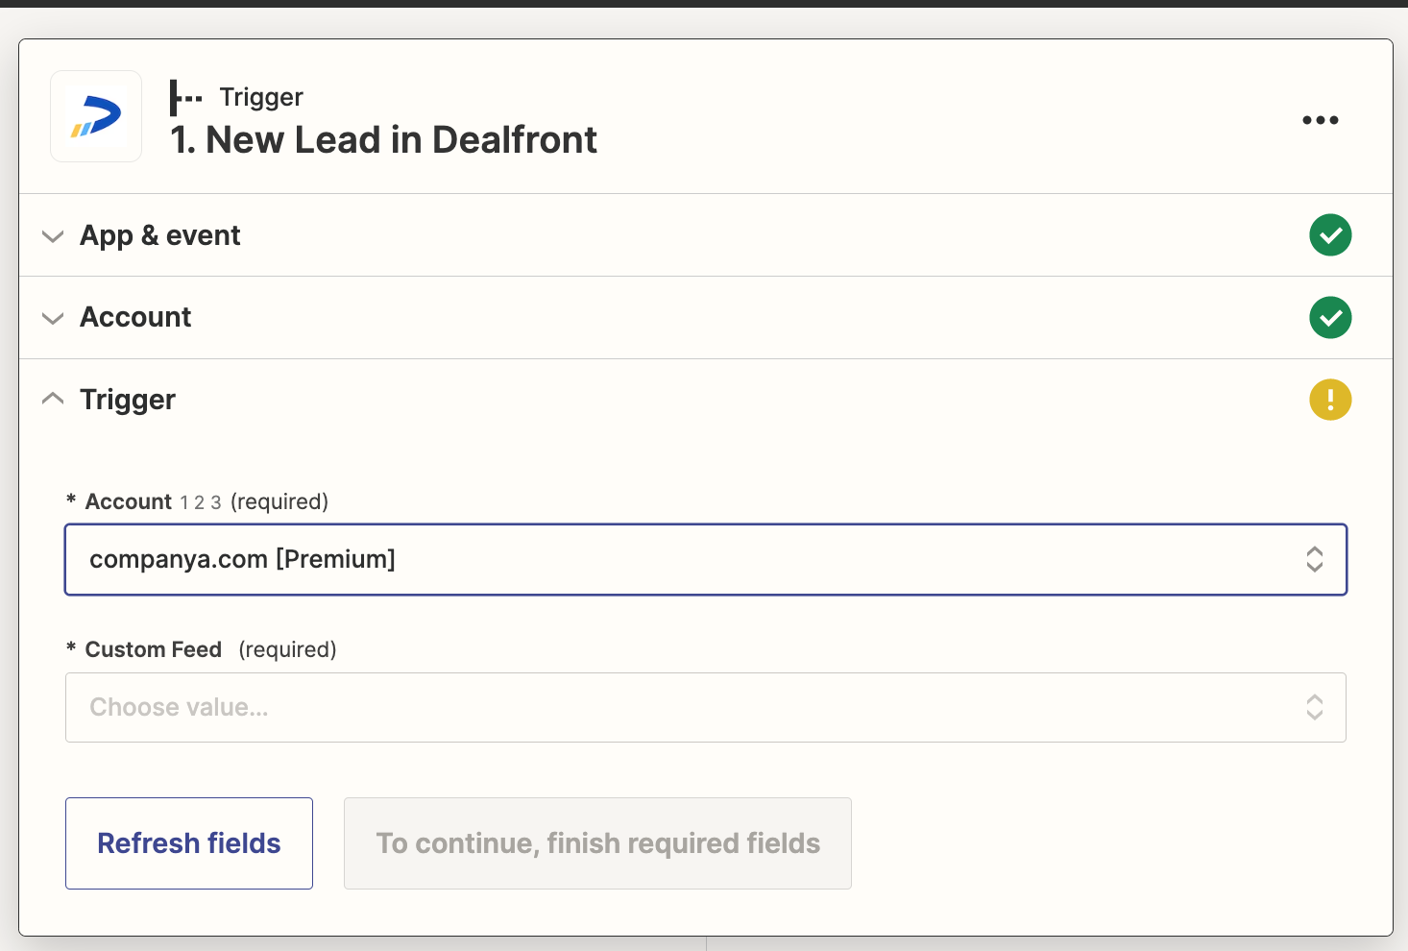The image size is (1408, 951).
Task: Click the green checkmark on App & event
Action: coord(1330,234)
